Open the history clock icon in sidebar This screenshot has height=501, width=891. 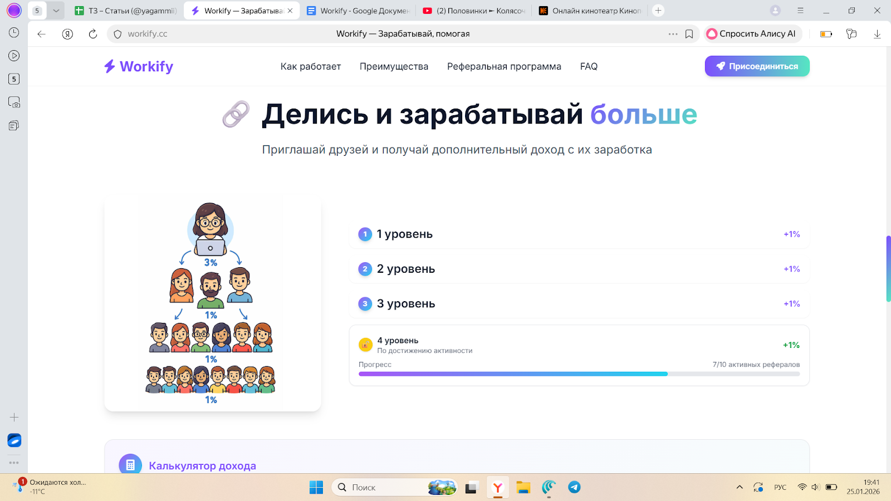point(14,33)
